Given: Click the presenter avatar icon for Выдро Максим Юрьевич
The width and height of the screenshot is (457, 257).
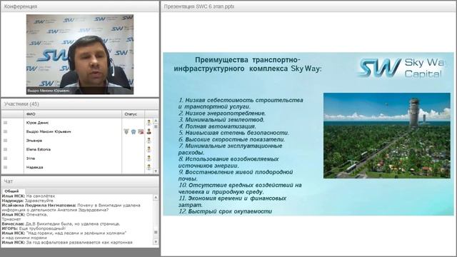Looking at the screenshot, I should pos(149,131).
